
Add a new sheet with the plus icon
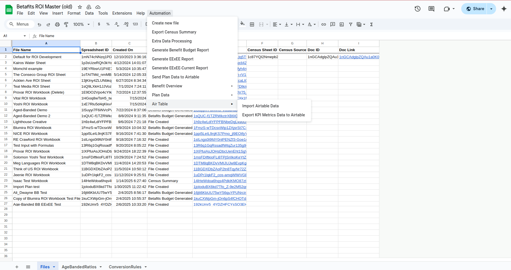[x=17, y=267]
